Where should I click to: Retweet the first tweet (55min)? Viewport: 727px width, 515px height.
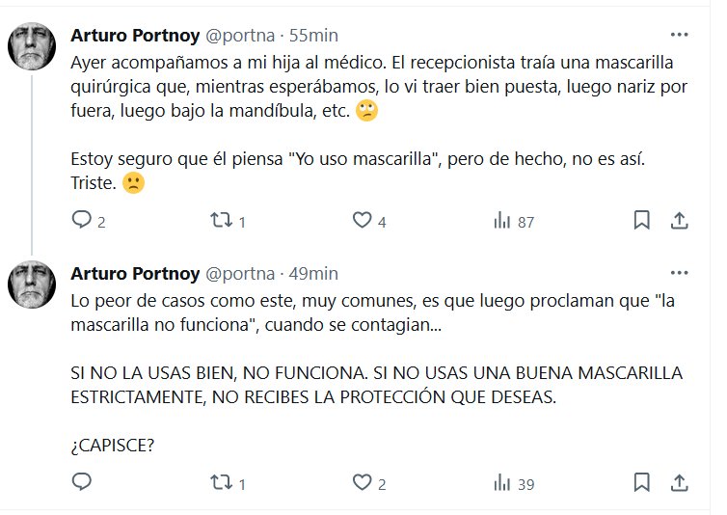coord(220,221)
